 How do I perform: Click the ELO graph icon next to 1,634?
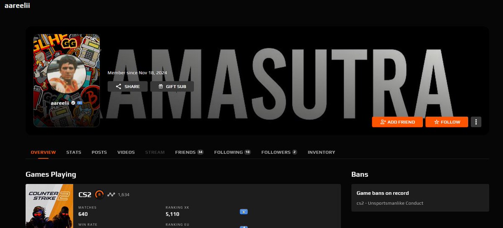[x=111, y=194]
